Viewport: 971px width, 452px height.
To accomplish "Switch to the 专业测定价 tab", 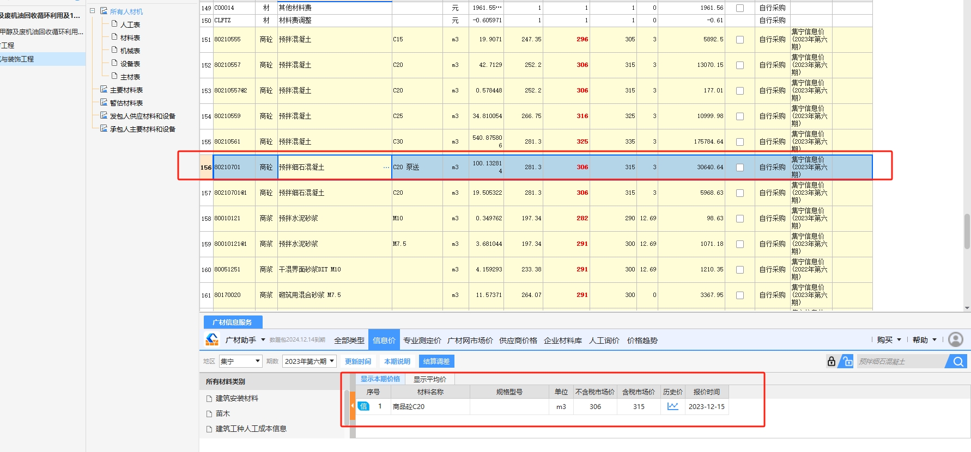I will (x=422, y=340).
